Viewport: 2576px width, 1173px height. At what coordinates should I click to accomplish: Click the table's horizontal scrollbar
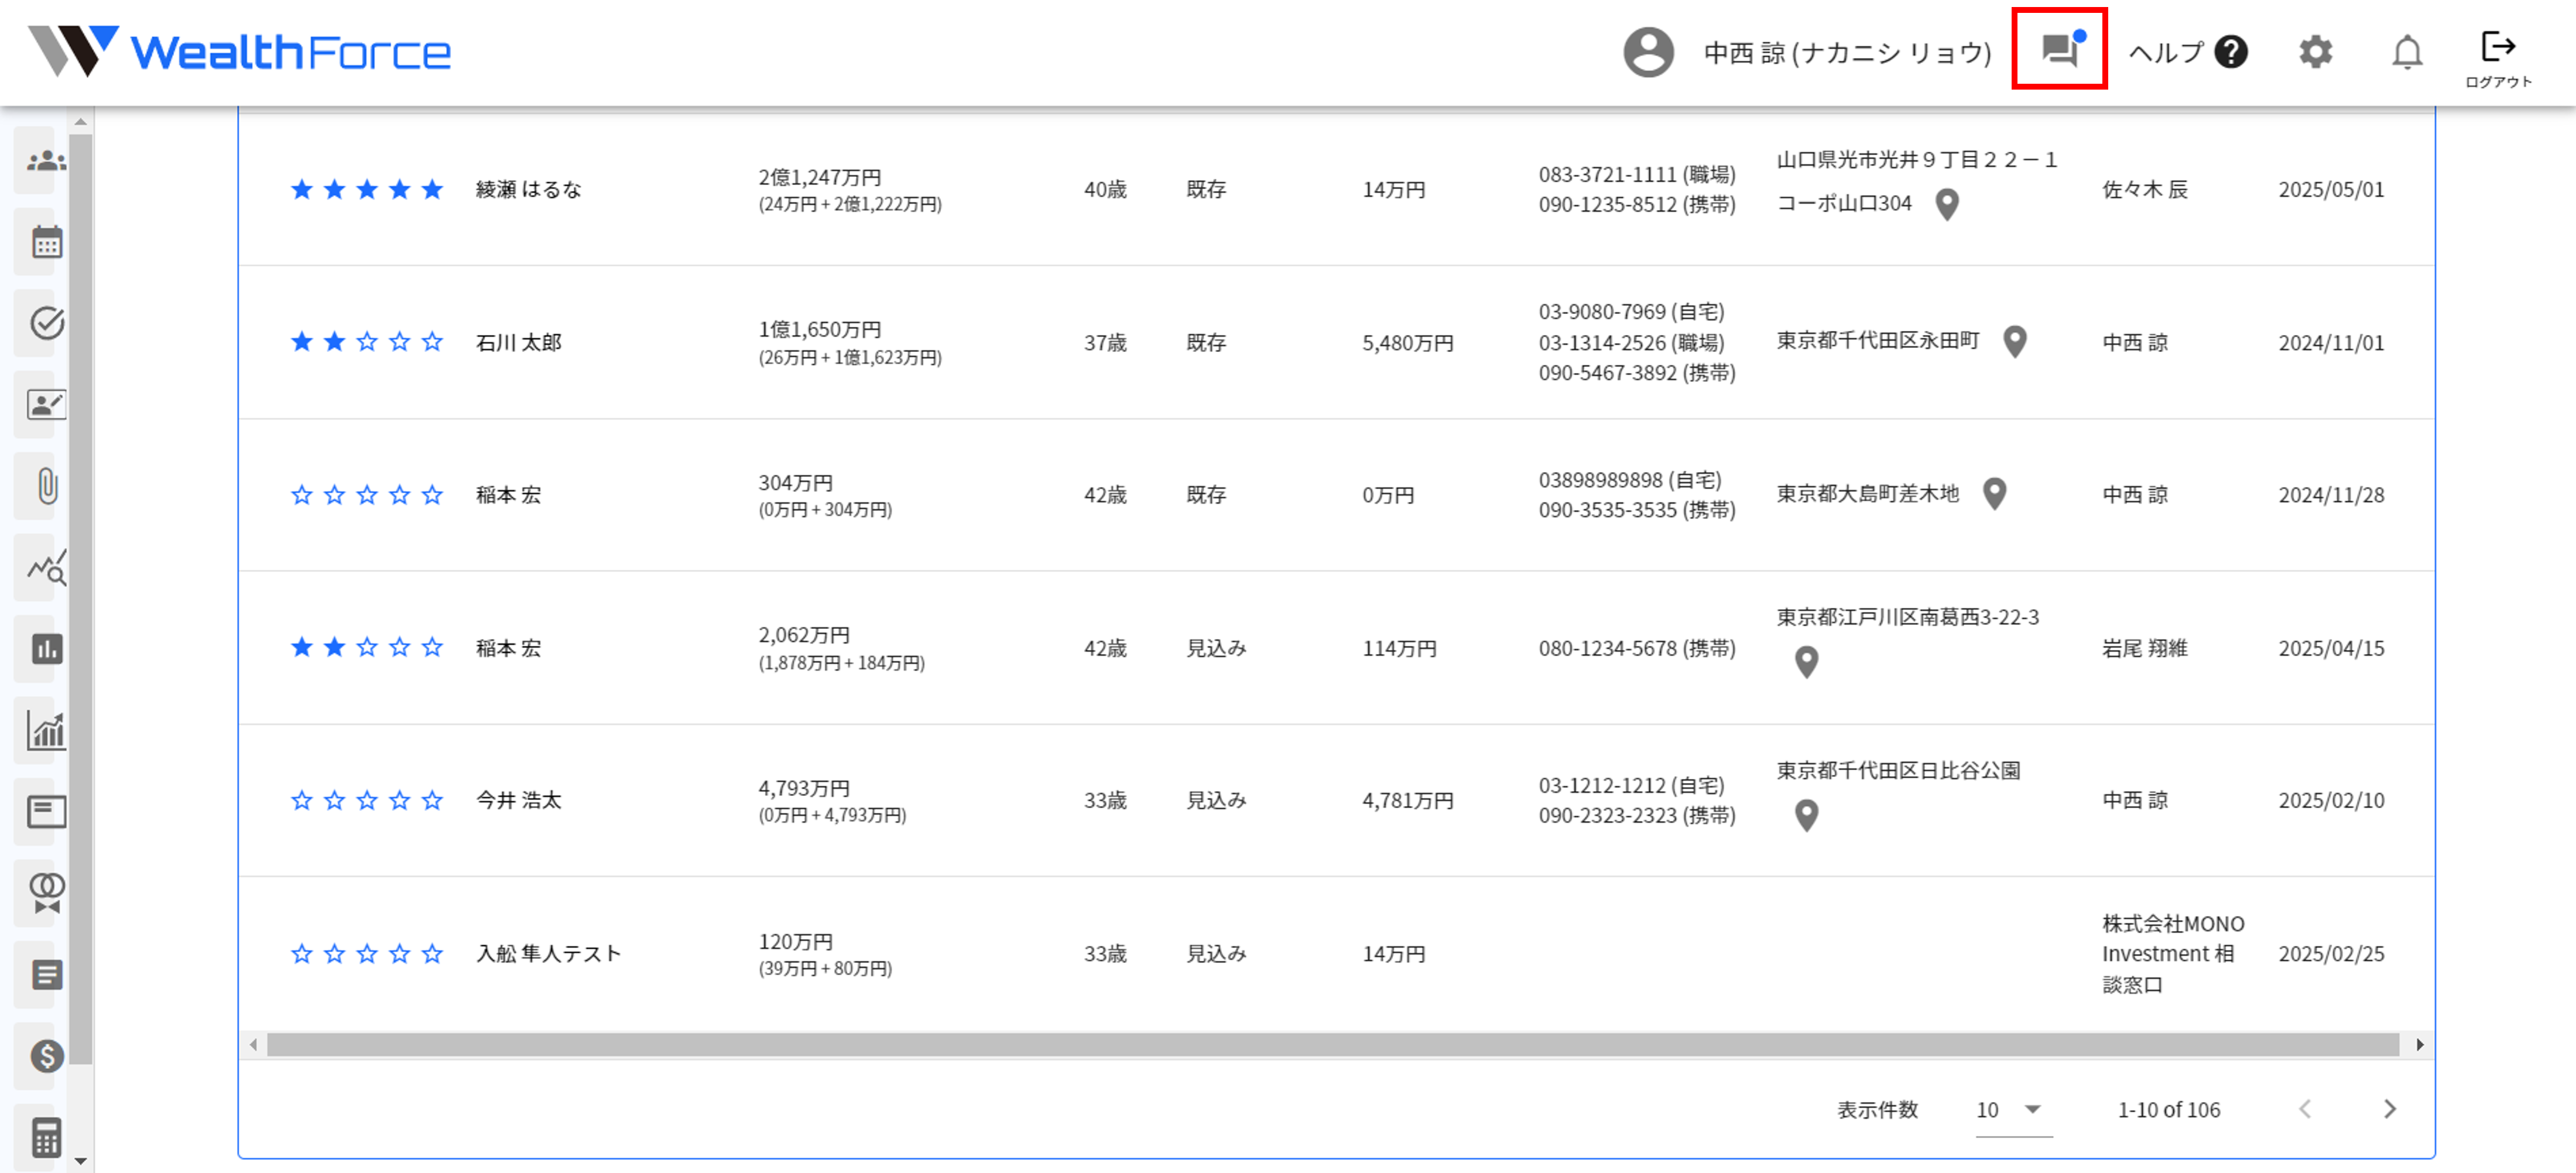pos(1331,1045)
